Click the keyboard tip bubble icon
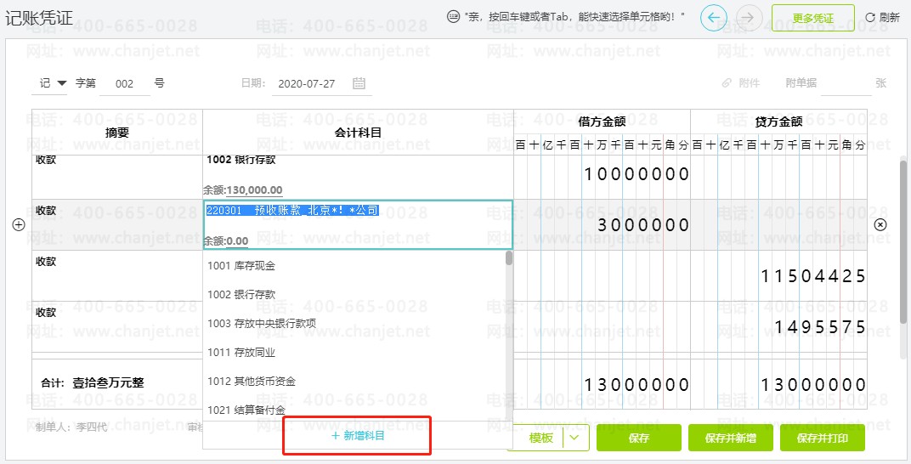Viewport: 911px width, 464px height. tap(454, 18)
